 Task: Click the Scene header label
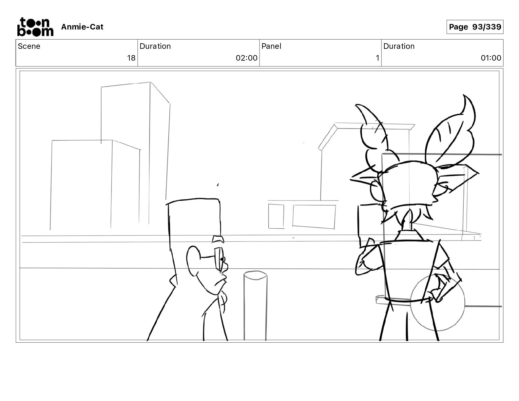(x=29, y=46)
